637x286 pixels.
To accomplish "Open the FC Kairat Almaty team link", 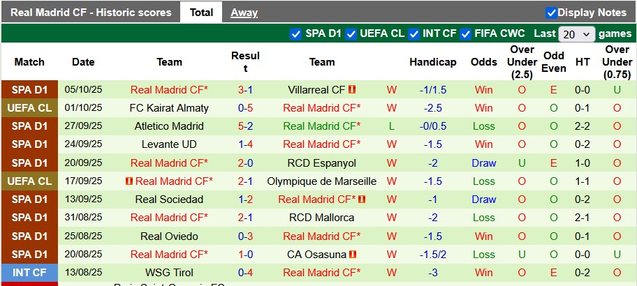I will tap(169, 108).
